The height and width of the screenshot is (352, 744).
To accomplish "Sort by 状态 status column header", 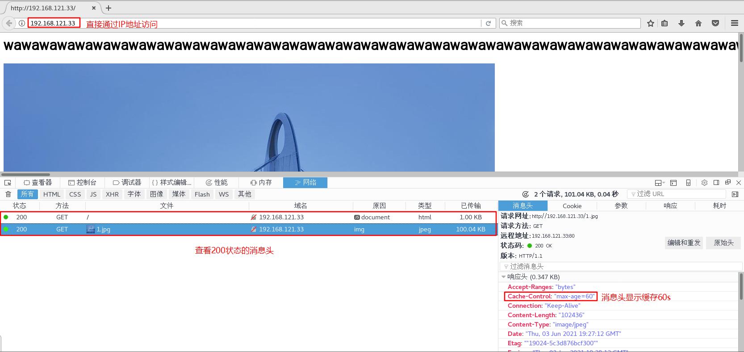I will click(20, 206).
